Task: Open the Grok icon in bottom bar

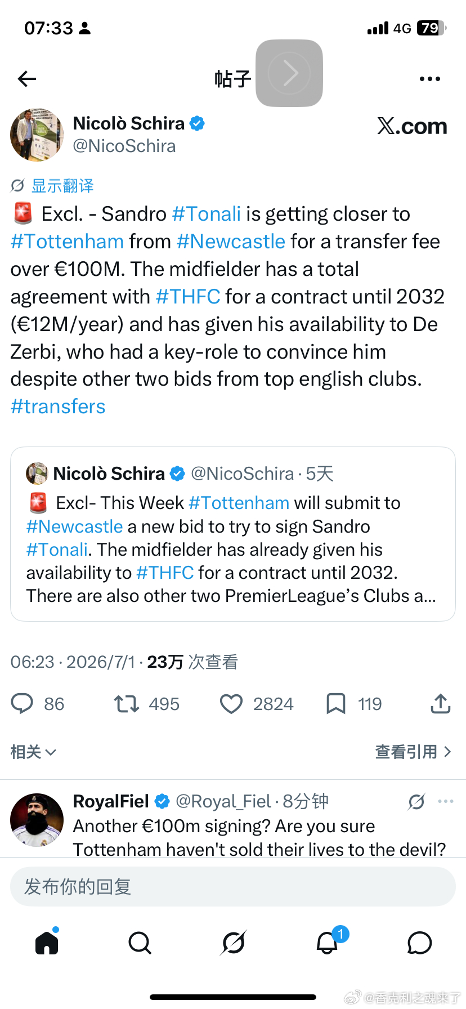Action: pos(233,943)
